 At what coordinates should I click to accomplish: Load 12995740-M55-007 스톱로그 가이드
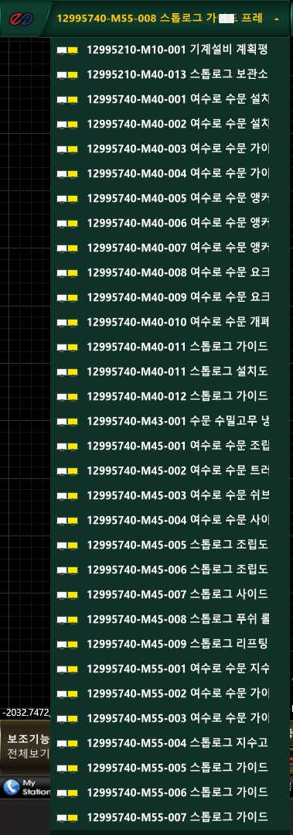coord(169,817)
